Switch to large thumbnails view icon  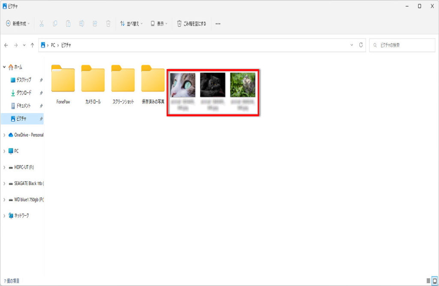click(x=434, y=281)
